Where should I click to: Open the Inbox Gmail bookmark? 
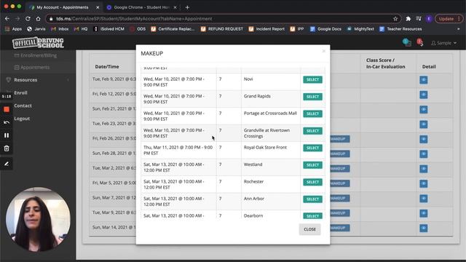tap(60, 29)
